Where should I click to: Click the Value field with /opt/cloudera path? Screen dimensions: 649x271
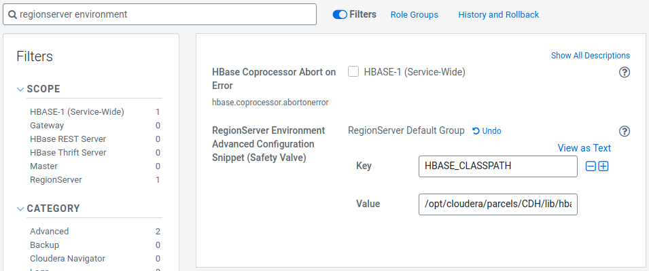click(x=498, y=204)
